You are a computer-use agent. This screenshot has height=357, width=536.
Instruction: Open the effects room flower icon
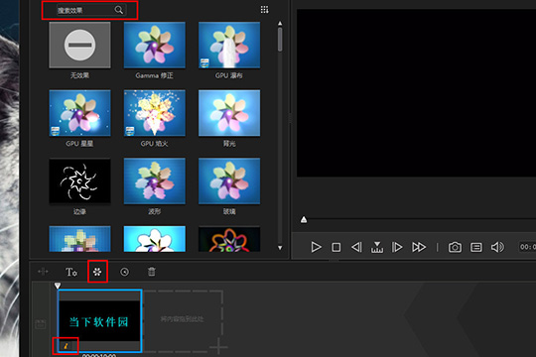pyautogui.click(x=97, y=272)
